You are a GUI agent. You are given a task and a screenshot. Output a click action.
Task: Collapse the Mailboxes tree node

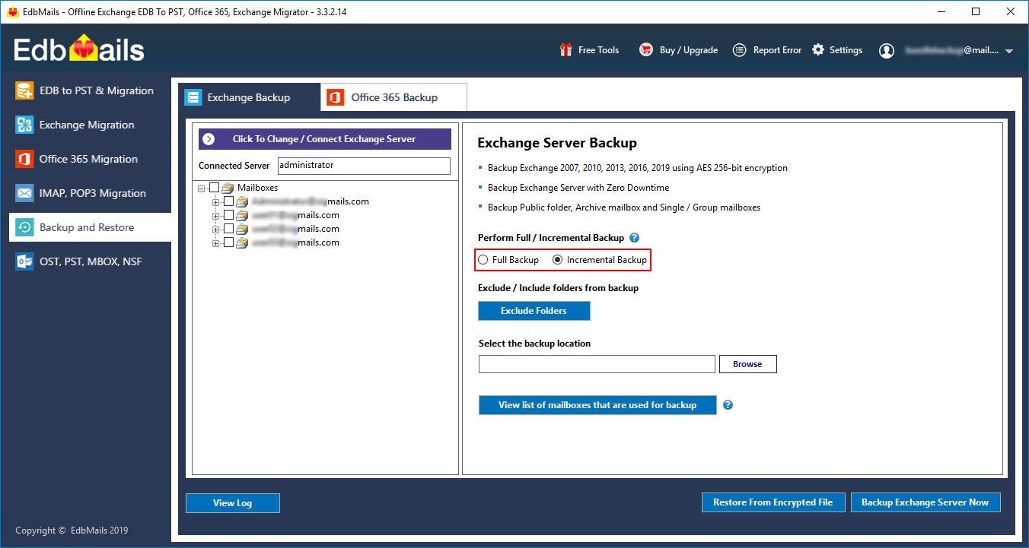[202, 188]
